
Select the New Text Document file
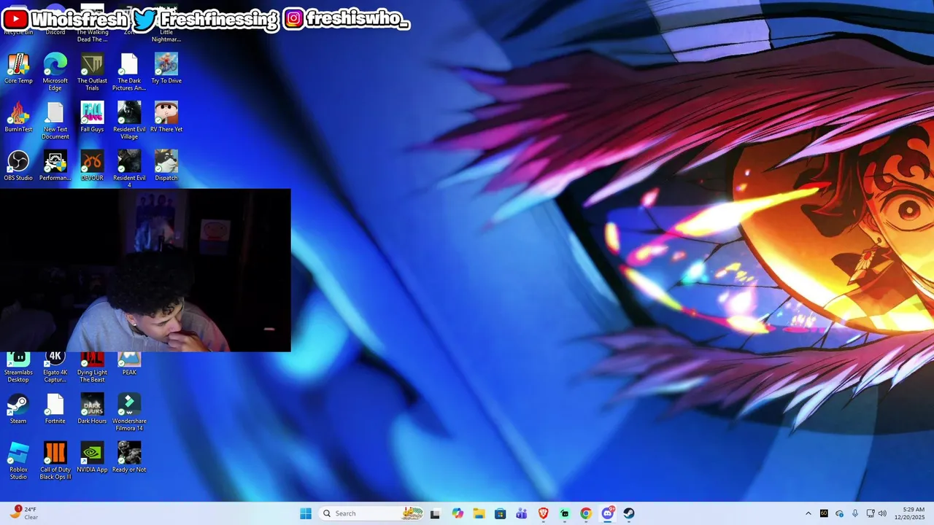click(x=55, y=120)
